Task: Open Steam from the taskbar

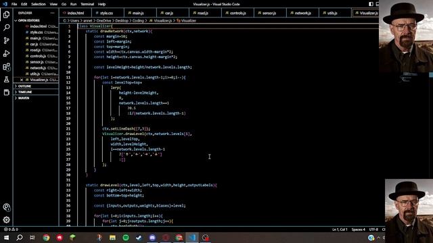Action: 139,238
